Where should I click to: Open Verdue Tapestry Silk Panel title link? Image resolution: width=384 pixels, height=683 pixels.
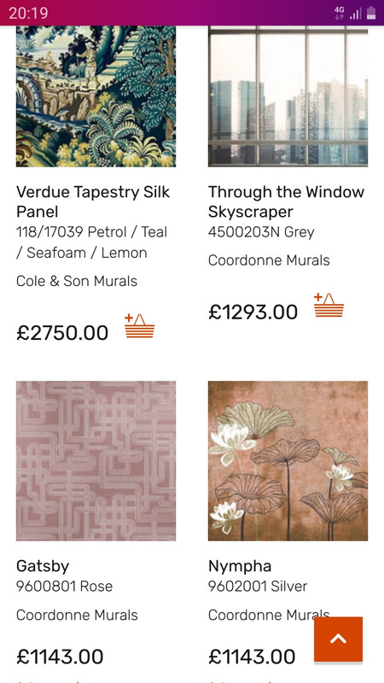coord(93,201)
